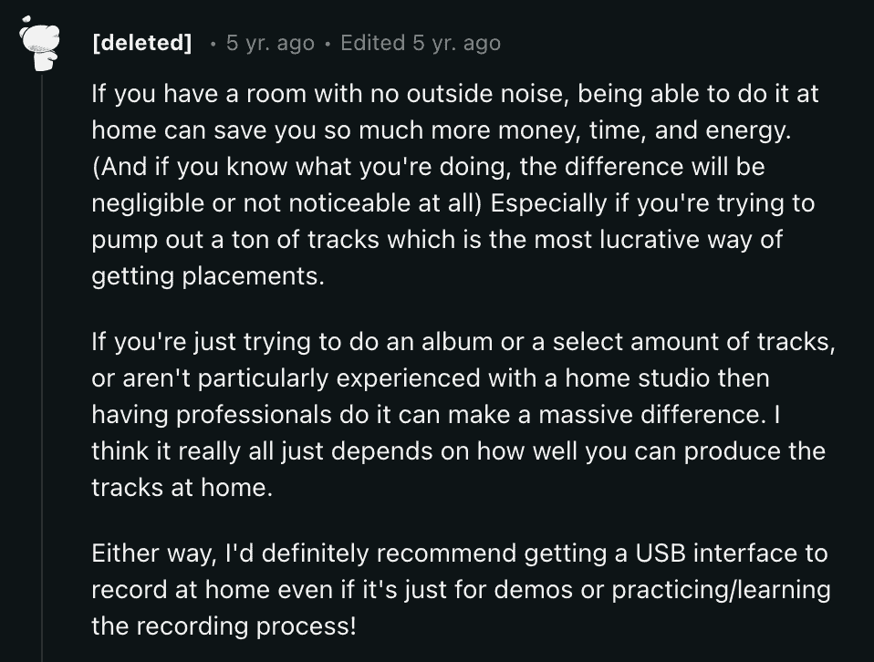The height and width of the screenshot is (662, 874).
Task: Open the [deleted] user profile name
Action: coord(141,43)
